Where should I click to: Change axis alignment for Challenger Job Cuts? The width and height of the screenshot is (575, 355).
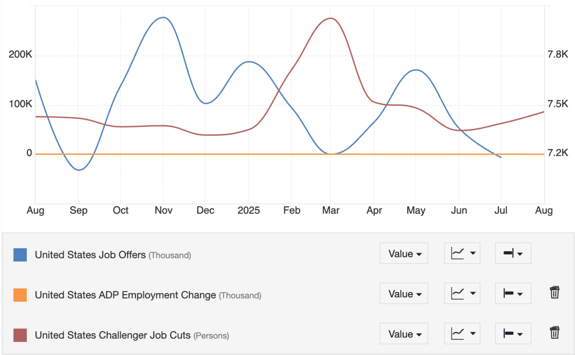click(513, 334)
